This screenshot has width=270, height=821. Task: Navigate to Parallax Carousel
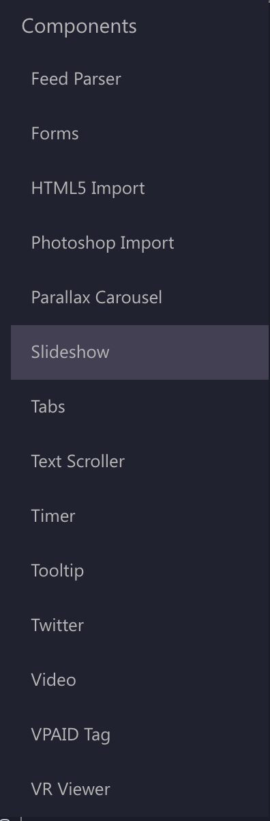pyautogui.click(x=140, y=298)
